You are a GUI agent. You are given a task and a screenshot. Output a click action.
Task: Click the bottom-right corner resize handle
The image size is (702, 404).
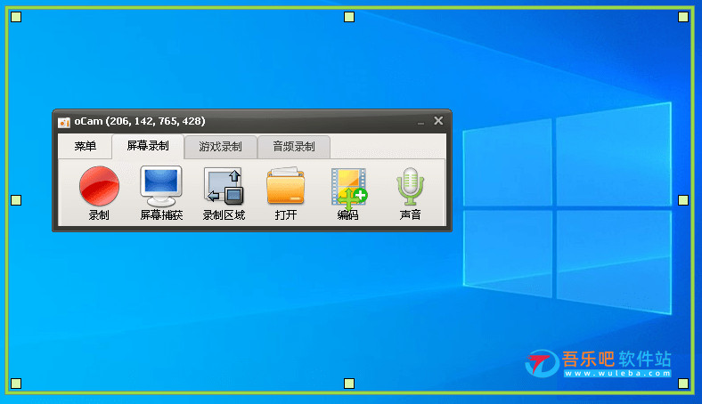click(x=683, y=384)
